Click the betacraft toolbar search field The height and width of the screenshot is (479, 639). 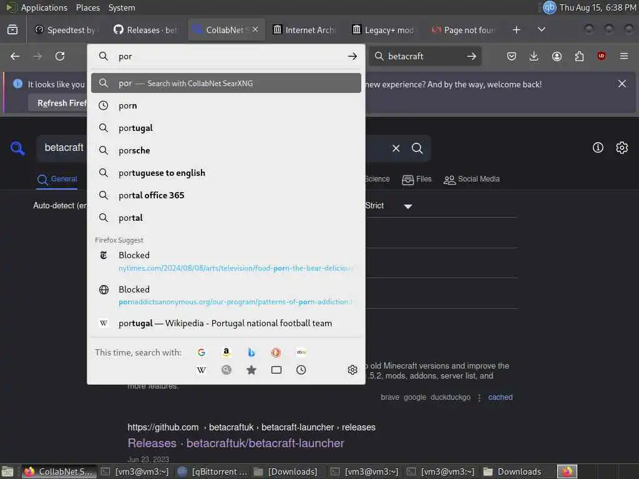coord(424,56)
